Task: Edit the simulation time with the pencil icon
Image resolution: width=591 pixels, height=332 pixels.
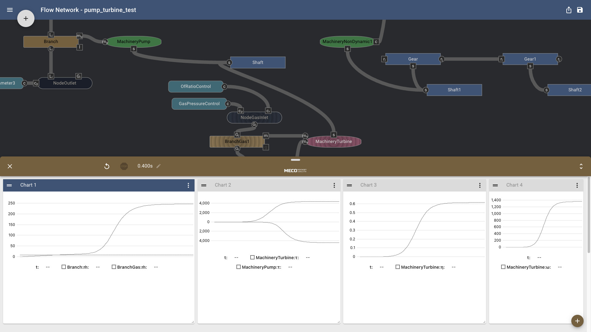Action: tap(159, 166)
